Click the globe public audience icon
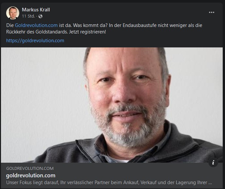 pos(40,16)
